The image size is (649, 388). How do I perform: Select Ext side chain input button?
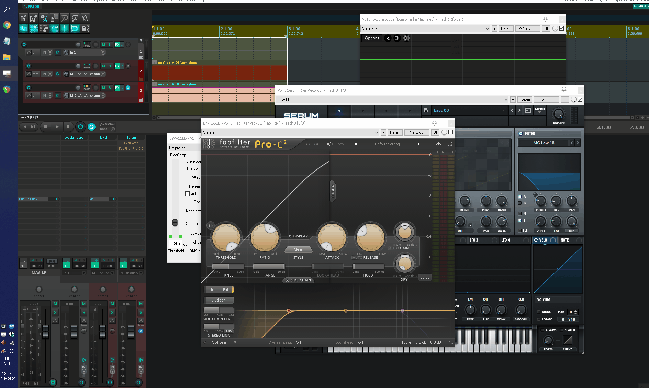pyautogui.click(x=226, y=290)
